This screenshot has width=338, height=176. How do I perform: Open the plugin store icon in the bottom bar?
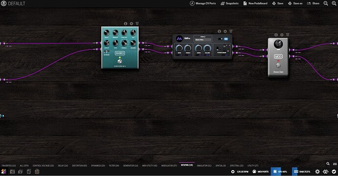click(x=37, y=172)
